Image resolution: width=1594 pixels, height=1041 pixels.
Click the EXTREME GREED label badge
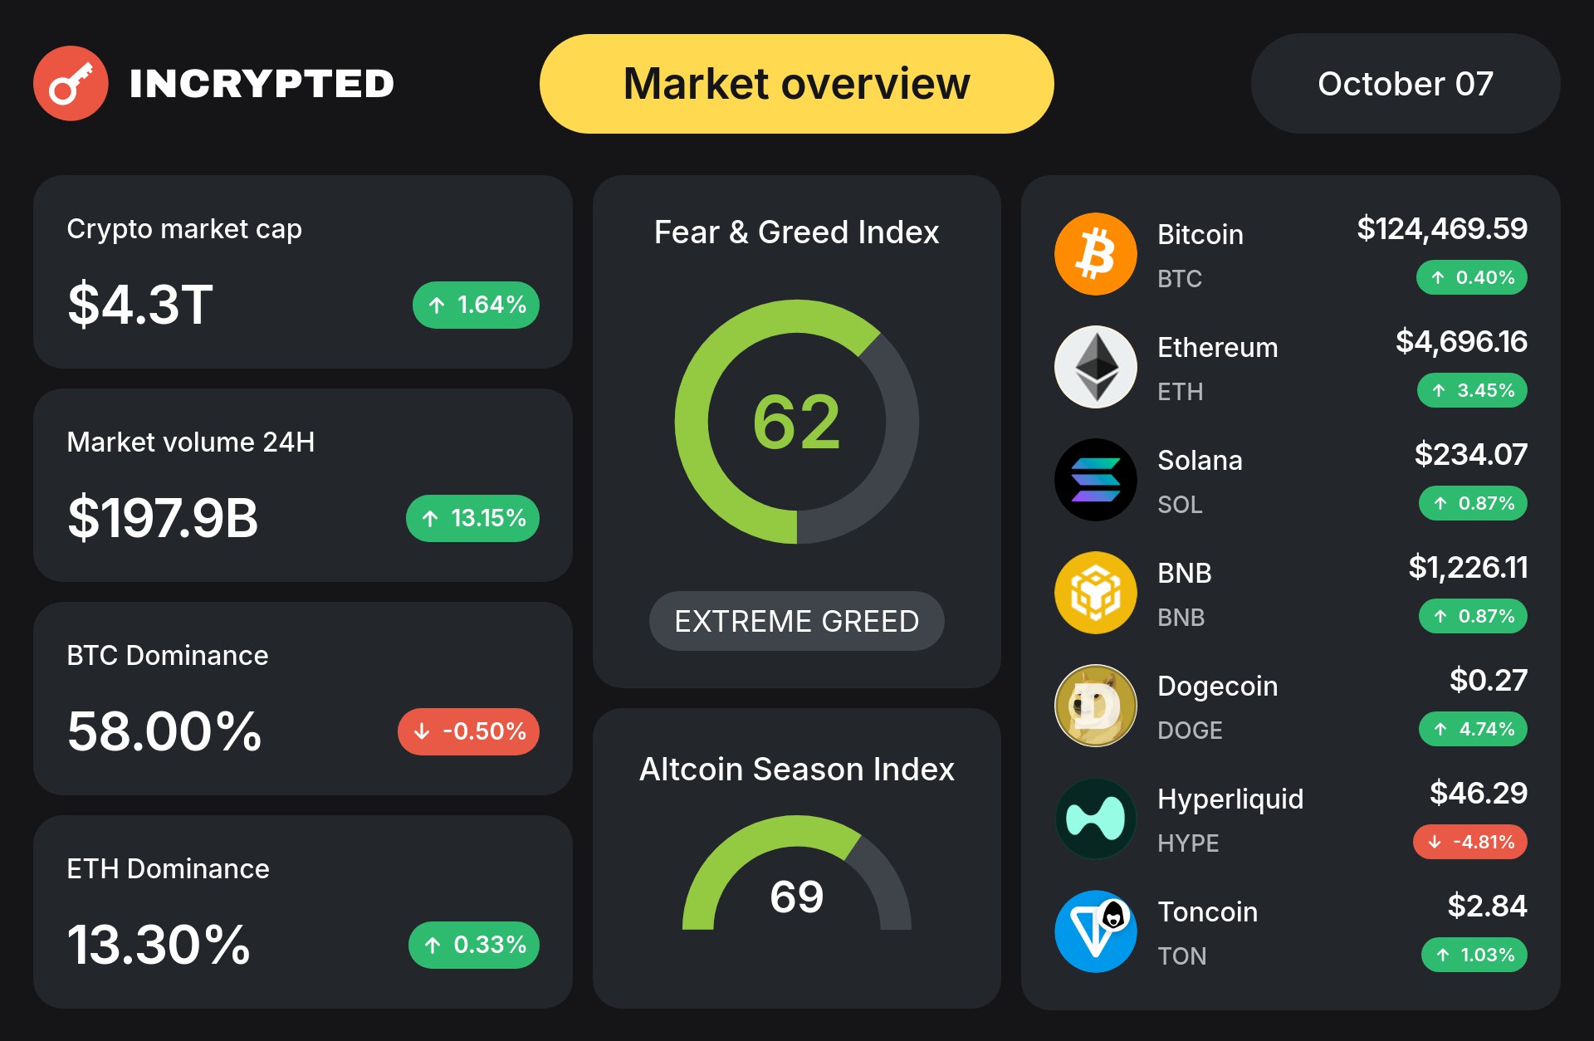tap(796, 621)
